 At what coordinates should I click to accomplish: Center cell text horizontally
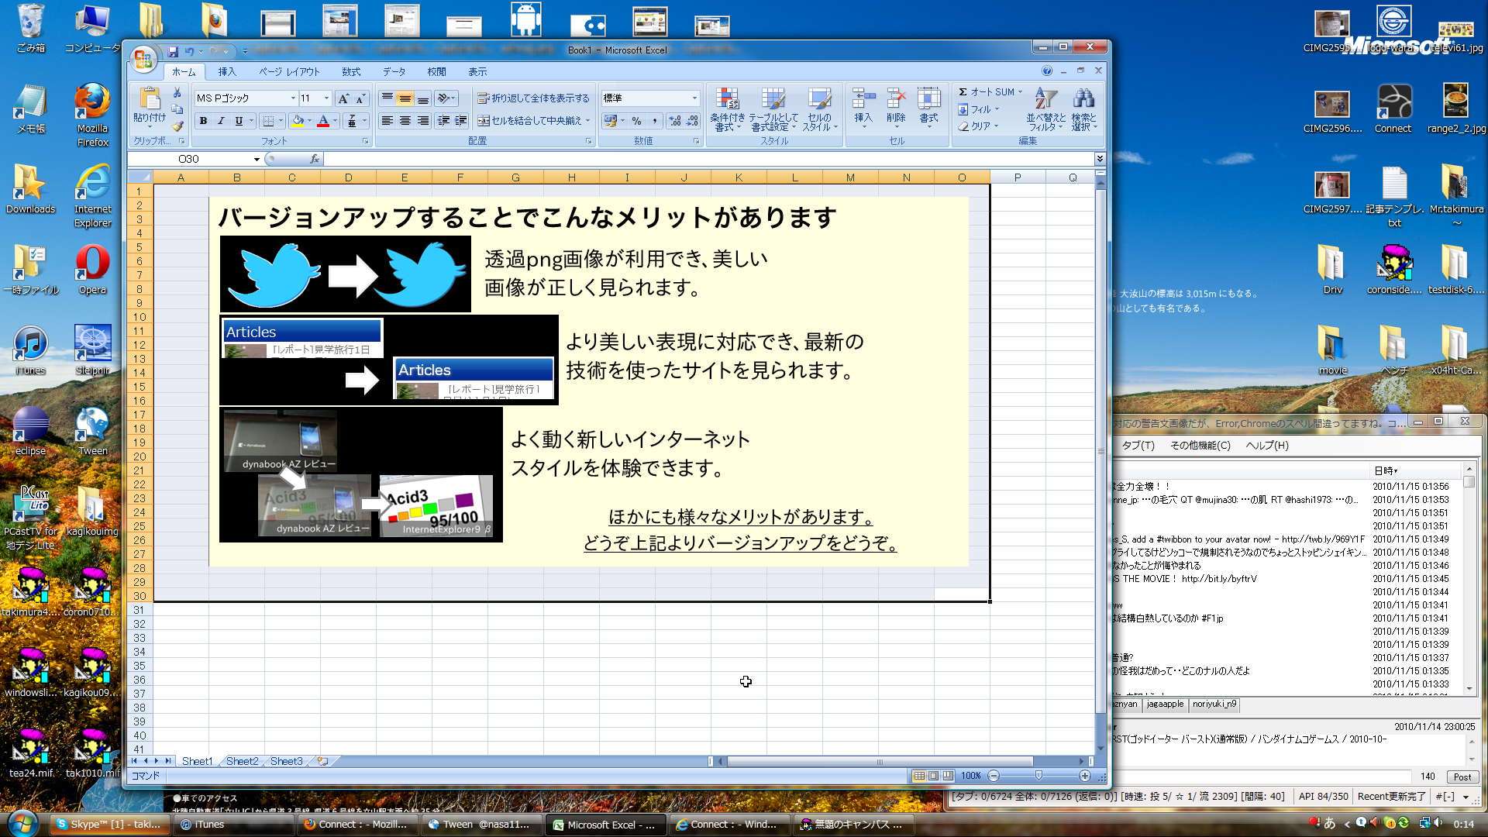405,121
